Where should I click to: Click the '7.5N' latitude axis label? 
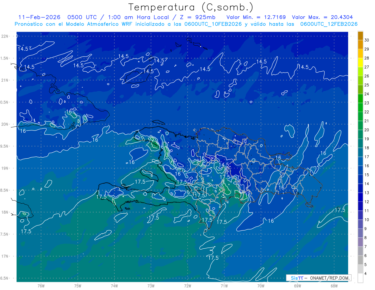[x=5, y=234]
